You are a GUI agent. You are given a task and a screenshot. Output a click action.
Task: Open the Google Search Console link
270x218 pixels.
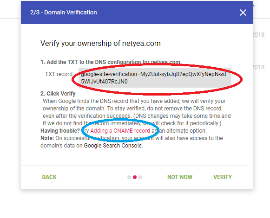point(113,146)
